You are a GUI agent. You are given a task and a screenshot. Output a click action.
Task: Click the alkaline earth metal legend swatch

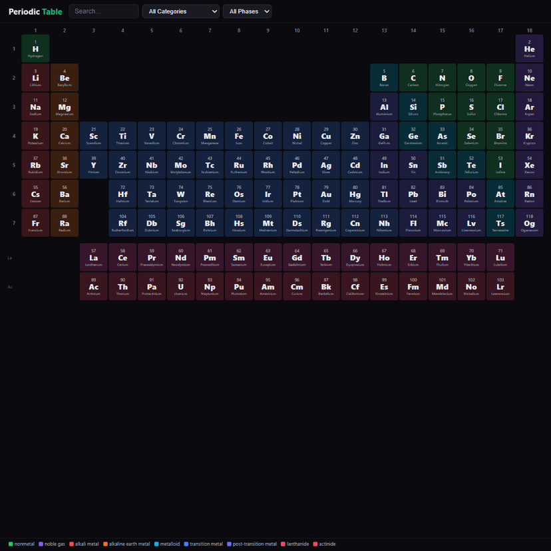(x=105, y=544)
